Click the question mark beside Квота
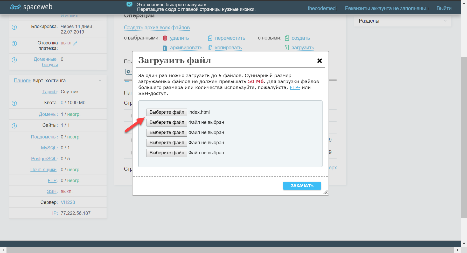The image size is (467, 253). tap(14, 103)
